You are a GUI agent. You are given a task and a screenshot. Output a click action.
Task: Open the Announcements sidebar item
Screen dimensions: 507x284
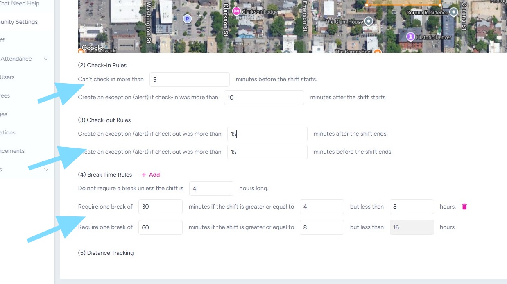coord(12,151)
